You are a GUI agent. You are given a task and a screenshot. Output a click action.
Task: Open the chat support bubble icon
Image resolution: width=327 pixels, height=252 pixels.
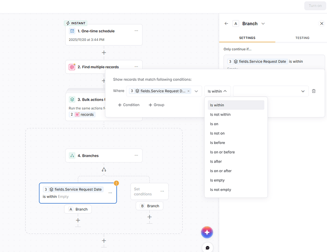(x=207, y=247)
